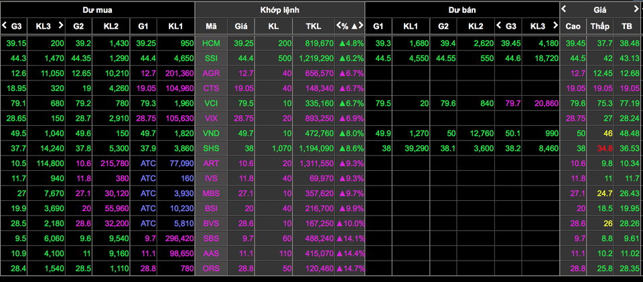Open the VND stock code
Image resolution: width=643 pixels, height=282 pixels.
(x=211, y=133)
